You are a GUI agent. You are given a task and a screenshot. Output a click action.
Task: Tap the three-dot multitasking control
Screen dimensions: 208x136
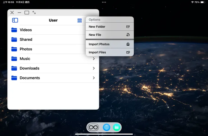pyautogui.click(x=104, y=2)
